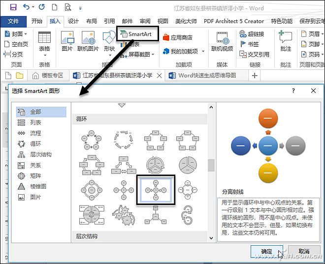The height and width of the screenshot is (264, 325).
Task: Select 矩阵 (Matrix) category
Action: (x=41, y=176)
